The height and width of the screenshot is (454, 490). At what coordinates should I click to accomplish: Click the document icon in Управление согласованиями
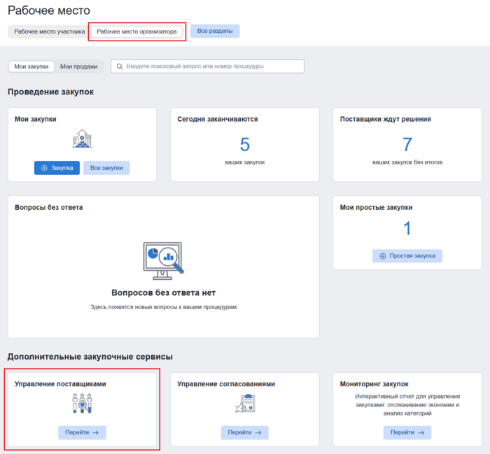tap(244, 403)
